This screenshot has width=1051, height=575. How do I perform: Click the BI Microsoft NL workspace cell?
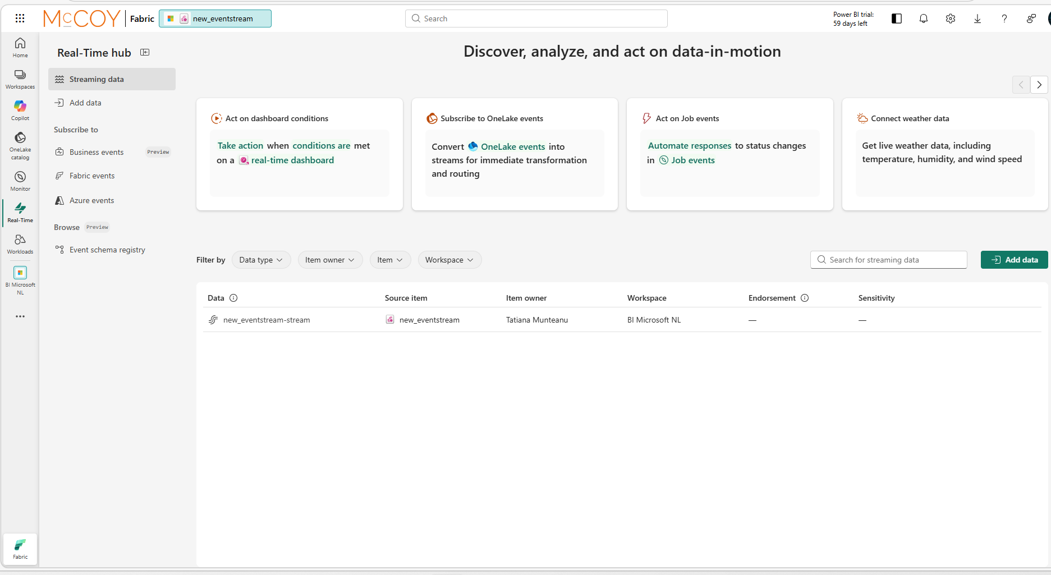coord(654,320)
